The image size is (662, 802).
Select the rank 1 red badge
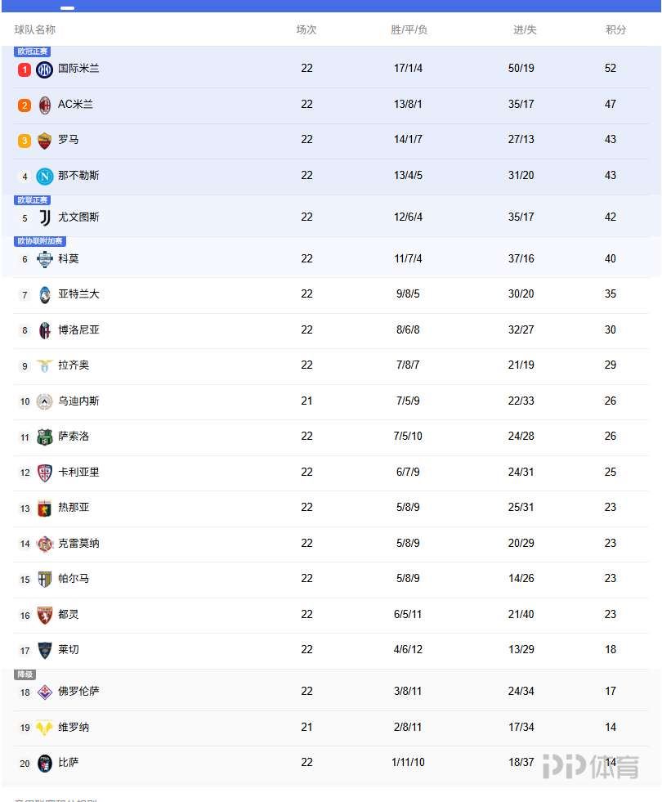25,69
